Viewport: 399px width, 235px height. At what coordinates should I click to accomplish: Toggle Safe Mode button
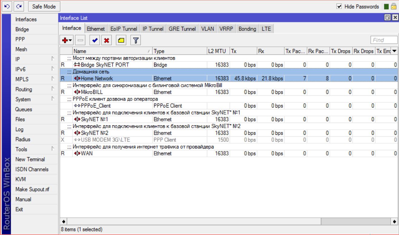(x=41, y=6)
